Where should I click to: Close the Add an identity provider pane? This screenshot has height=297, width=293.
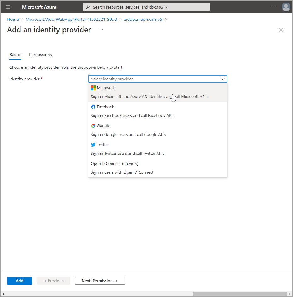click(x=281, y=30)
